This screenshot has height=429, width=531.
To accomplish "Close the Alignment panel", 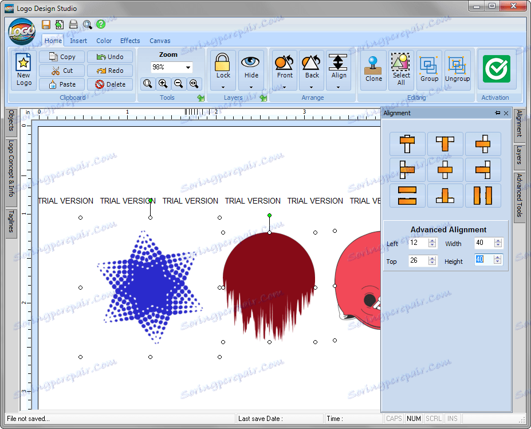I will 506,113.
